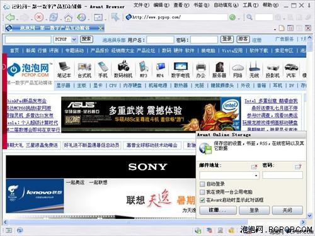315x236 pixels.
Task: Click the magnifier search icon in toolbar
Action: [x=249, y=17]
